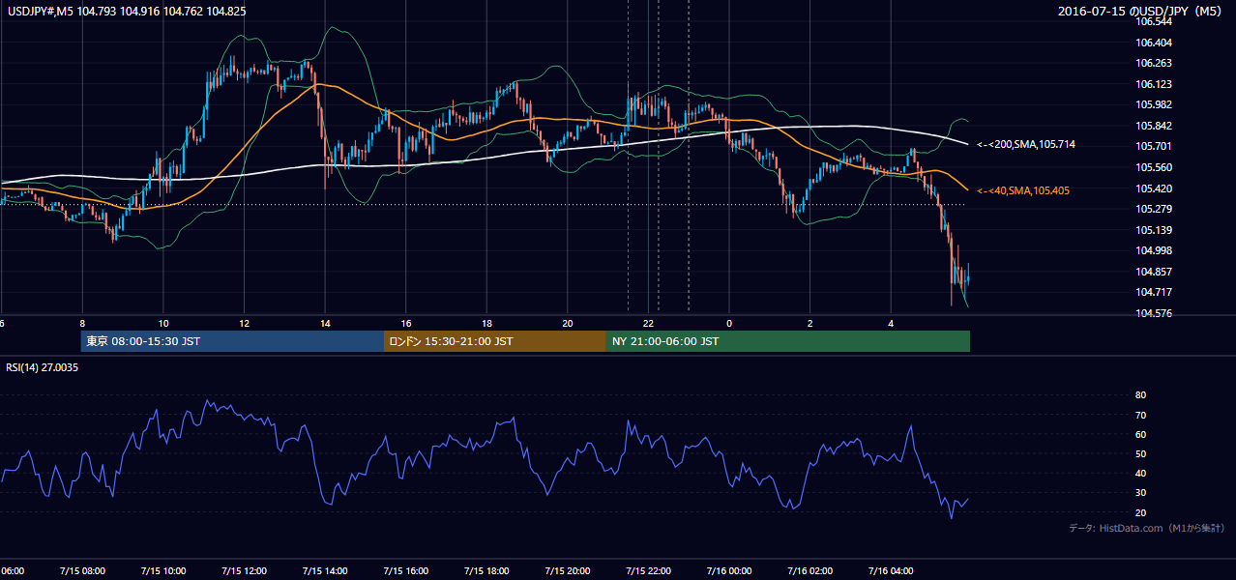This screenshot has width=1236, height=580.
Task: Click price axis label 105.842
Action: pos(1154,126)
